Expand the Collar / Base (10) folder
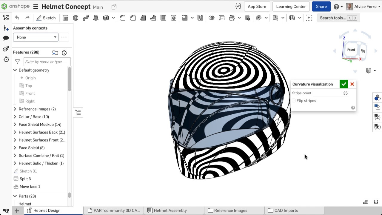382x215 pixels. point(15,117)
